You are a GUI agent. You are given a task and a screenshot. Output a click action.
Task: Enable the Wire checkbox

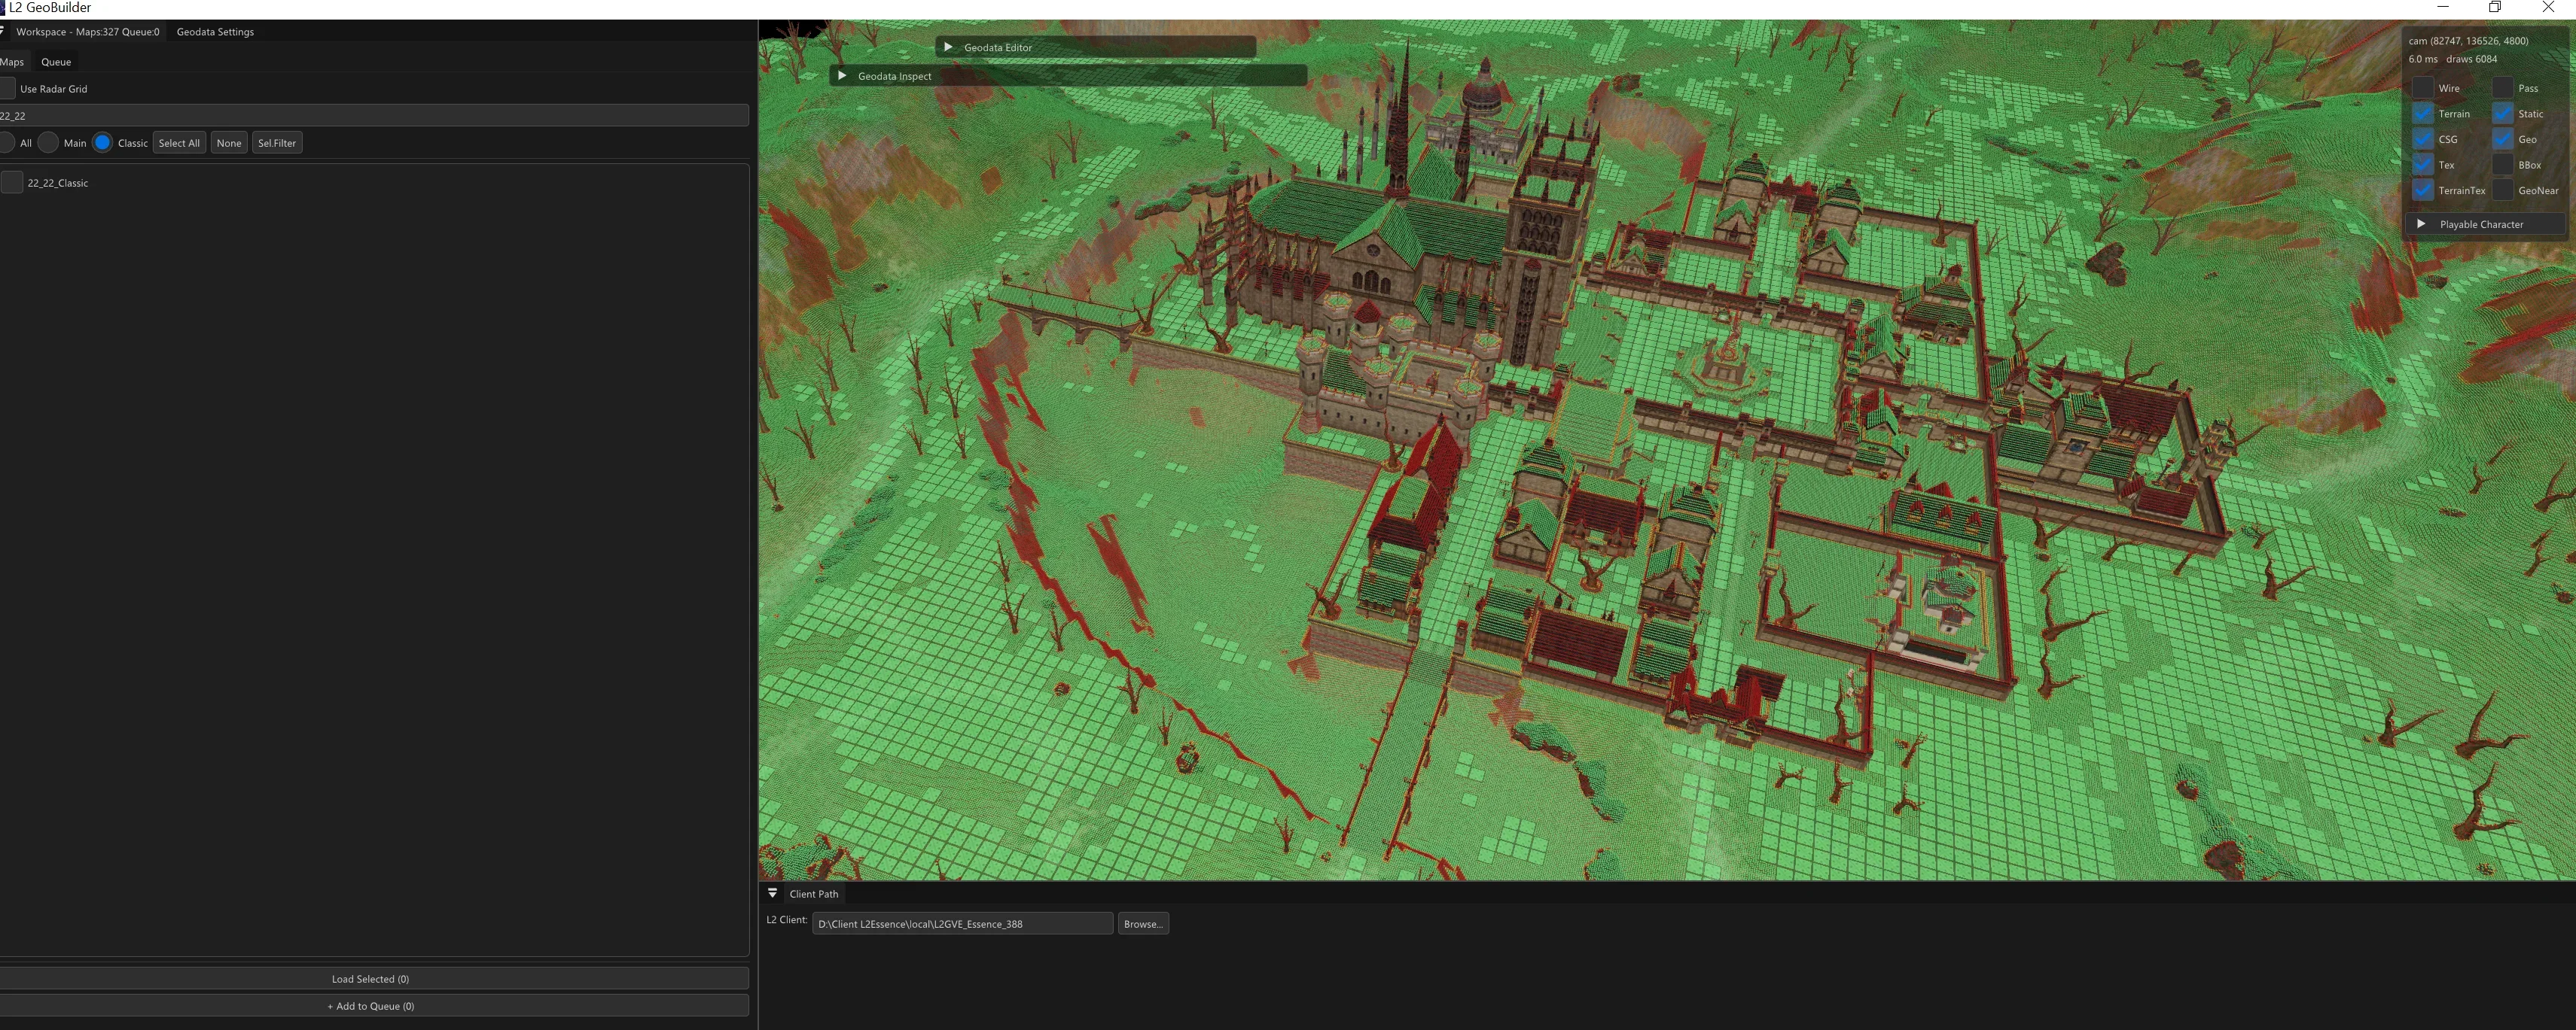click(x=2423, y=88)
